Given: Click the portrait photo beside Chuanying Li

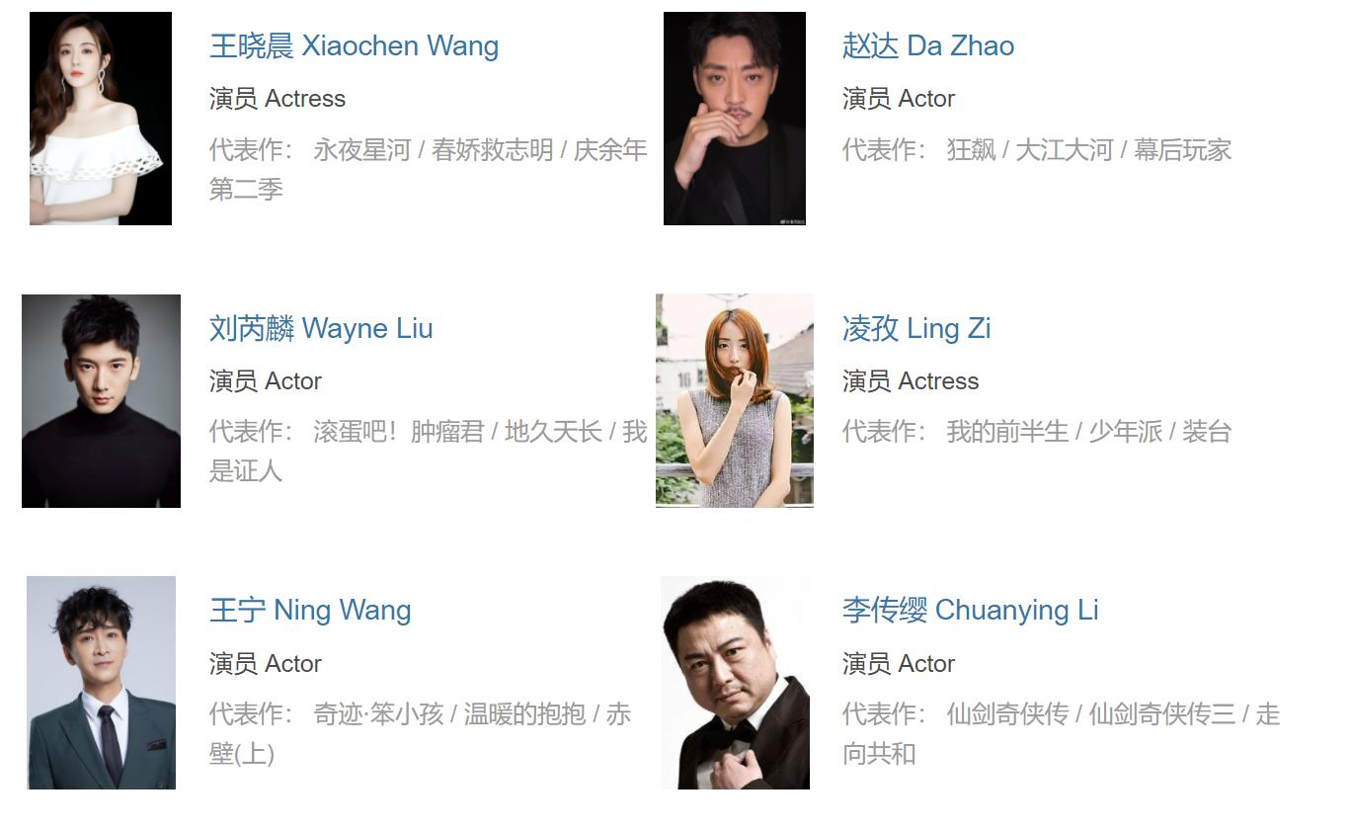Looking at the screenshot, I should point(735,683).
